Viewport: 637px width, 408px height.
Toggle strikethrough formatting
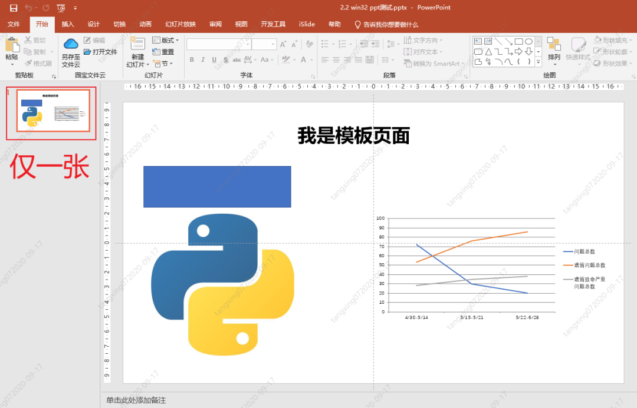238,59
